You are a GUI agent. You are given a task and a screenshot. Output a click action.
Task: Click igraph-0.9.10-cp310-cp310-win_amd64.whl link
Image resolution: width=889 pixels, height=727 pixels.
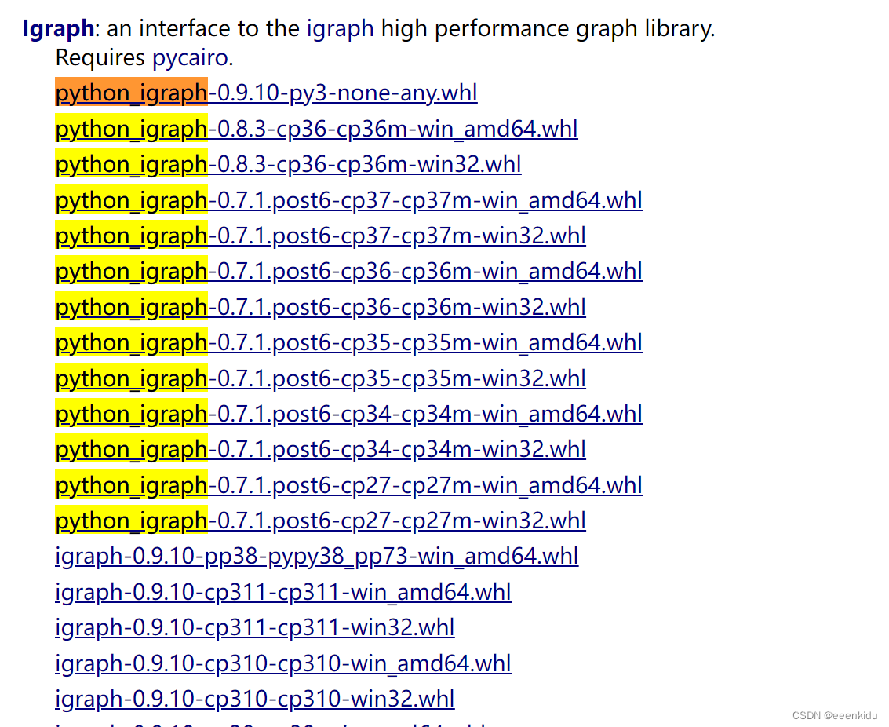coord(282,663)
